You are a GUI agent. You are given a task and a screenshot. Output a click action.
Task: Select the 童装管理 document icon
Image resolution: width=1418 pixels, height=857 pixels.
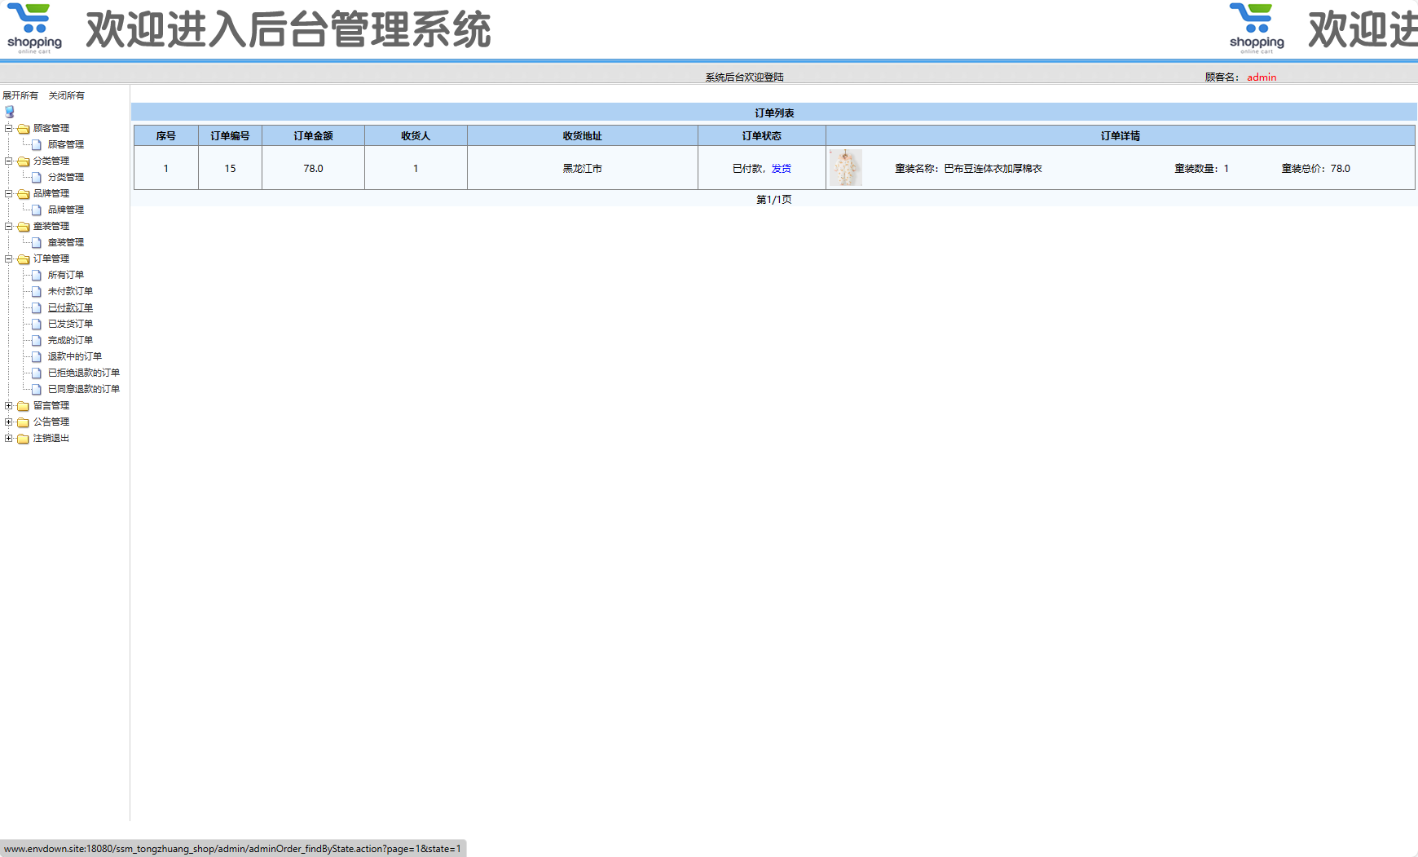point(37,242)
